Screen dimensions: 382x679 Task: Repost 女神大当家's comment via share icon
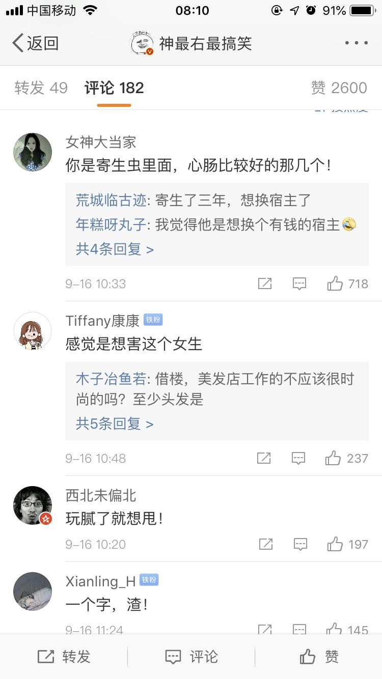click(265, 284)
